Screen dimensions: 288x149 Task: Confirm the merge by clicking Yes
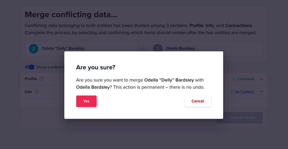pos(86,101)
